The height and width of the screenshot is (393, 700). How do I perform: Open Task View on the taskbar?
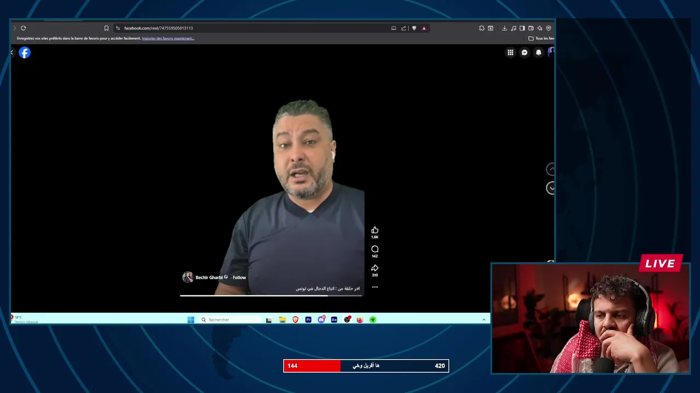(269, 320)
